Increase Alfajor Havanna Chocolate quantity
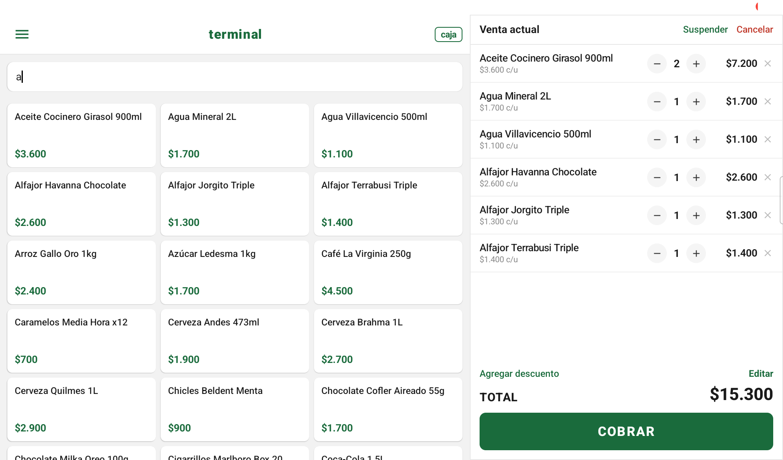 696,177
